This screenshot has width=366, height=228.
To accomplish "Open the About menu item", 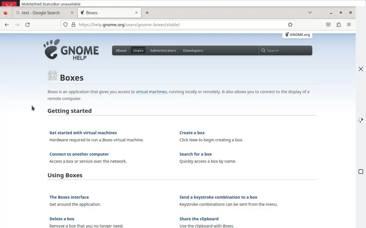I will 121,50.
